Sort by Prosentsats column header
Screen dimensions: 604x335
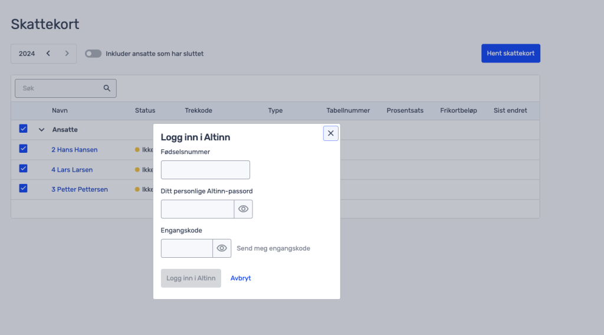point(405,110)
